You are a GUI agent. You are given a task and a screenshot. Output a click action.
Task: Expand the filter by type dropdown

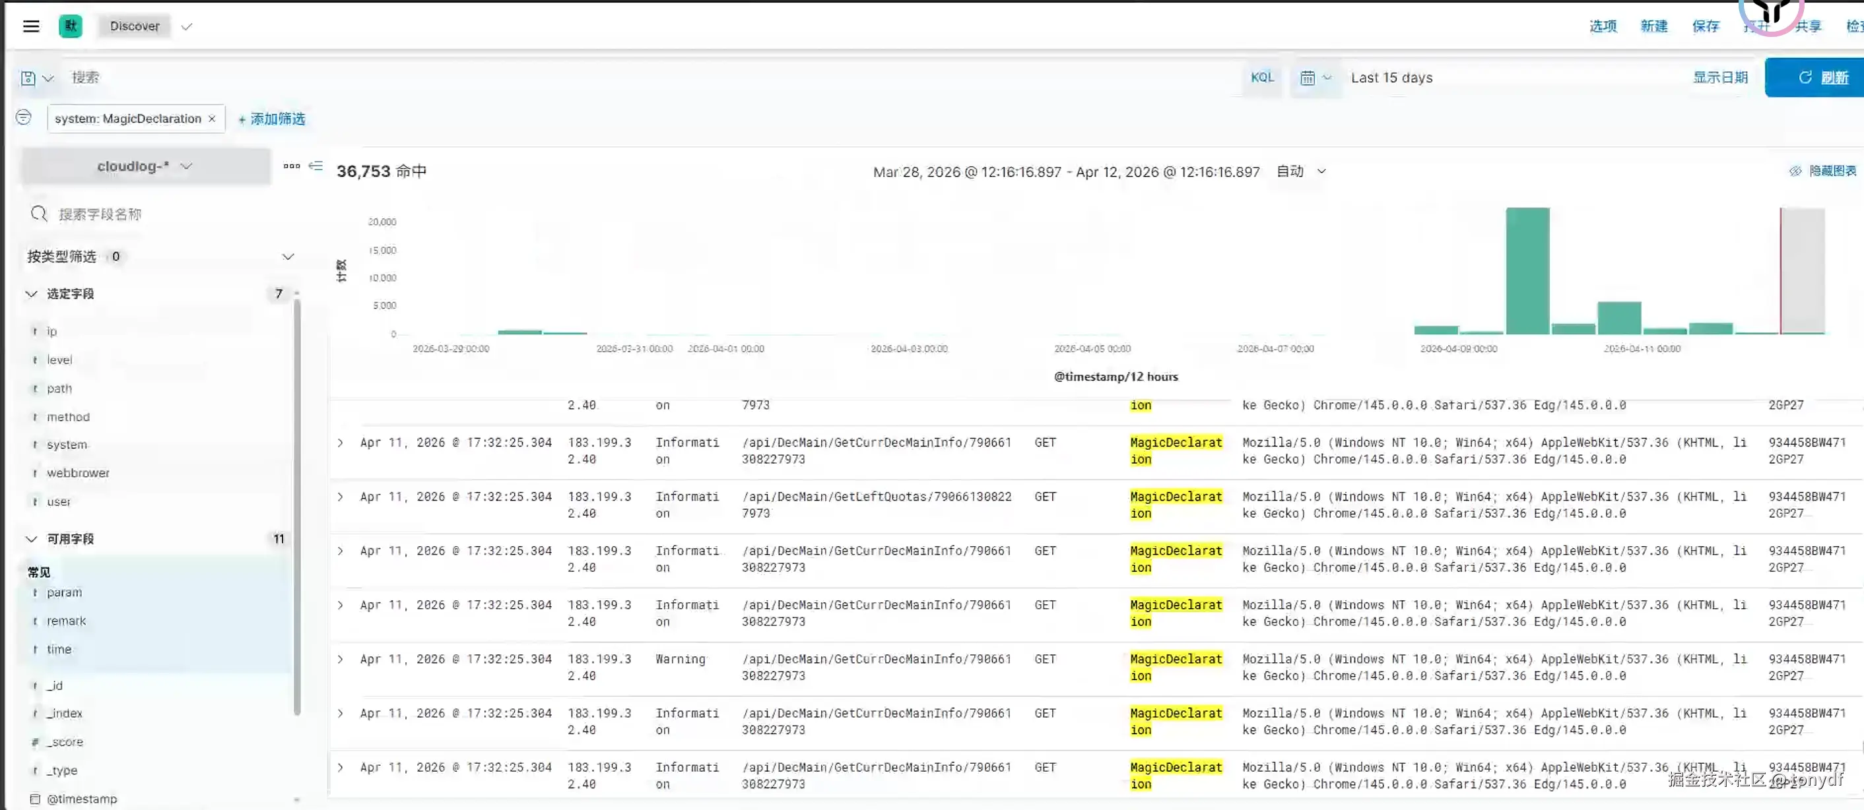[287, 257]
